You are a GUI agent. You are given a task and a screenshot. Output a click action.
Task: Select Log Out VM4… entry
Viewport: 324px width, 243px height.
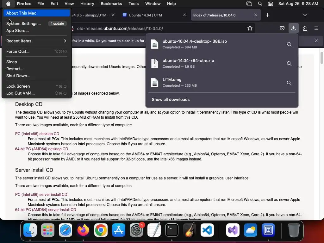37,93
